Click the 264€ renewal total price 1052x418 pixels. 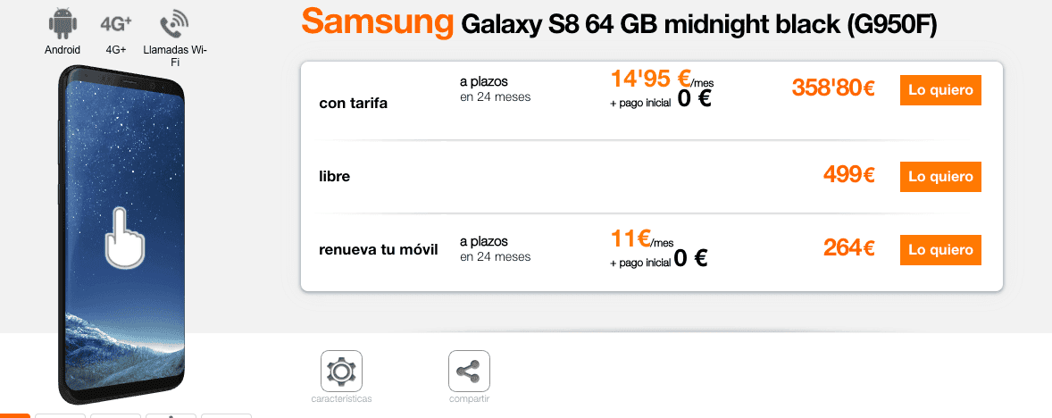[x=848, y=247]
